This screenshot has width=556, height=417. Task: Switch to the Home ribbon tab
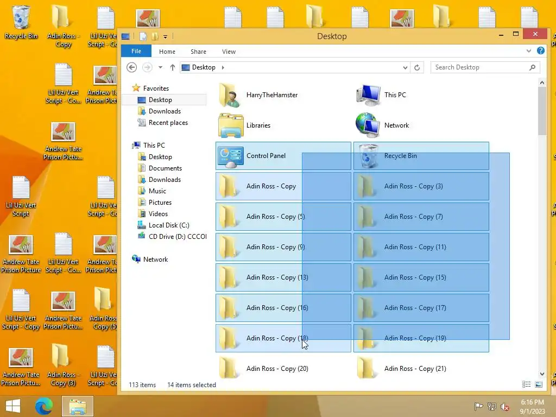coord(167,52)
